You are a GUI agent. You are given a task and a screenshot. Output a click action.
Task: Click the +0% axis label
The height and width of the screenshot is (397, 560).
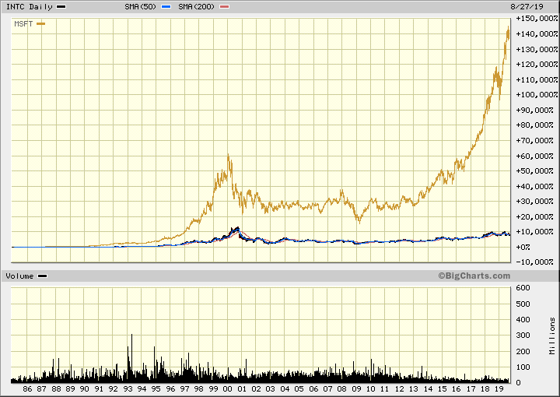pos(523,247)
